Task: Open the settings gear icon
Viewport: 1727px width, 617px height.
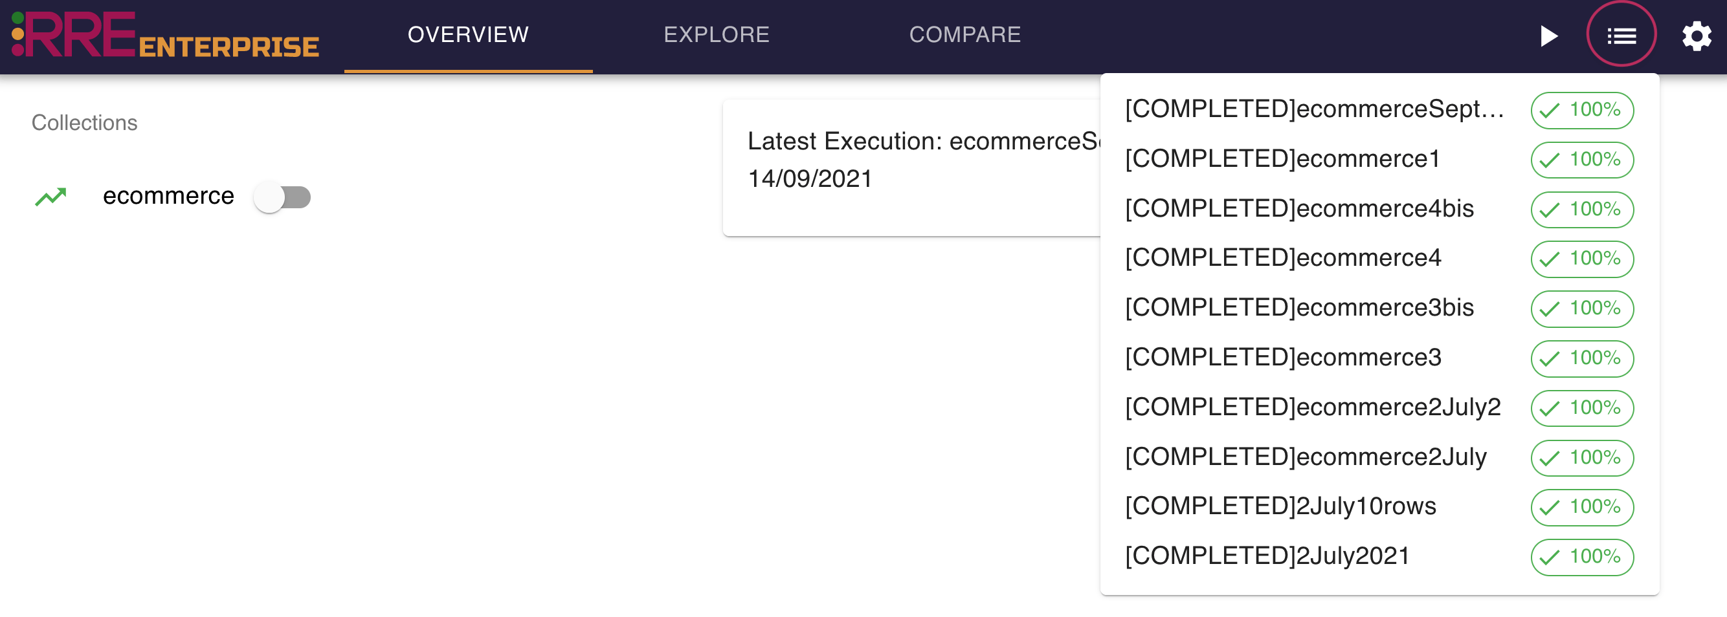Action: (1696, 36)
